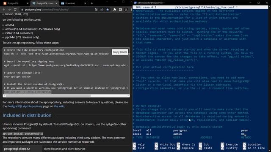Click the 'peer' method value
This screenshot has width=271, height=152.
(x=244, y=130)
